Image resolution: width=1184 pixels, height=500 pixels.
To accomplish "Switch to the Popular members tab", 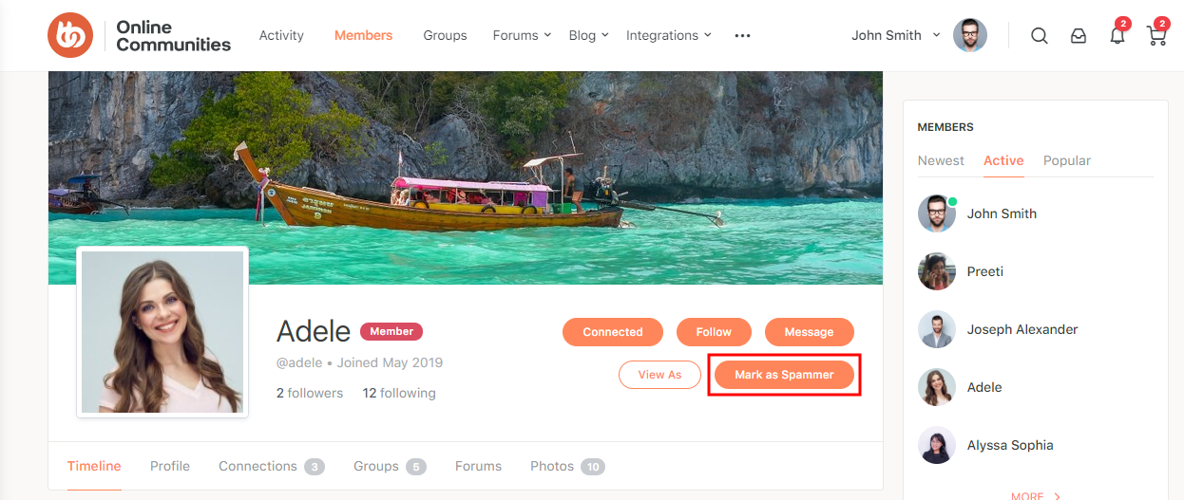I will click(x=1067, y=160).
